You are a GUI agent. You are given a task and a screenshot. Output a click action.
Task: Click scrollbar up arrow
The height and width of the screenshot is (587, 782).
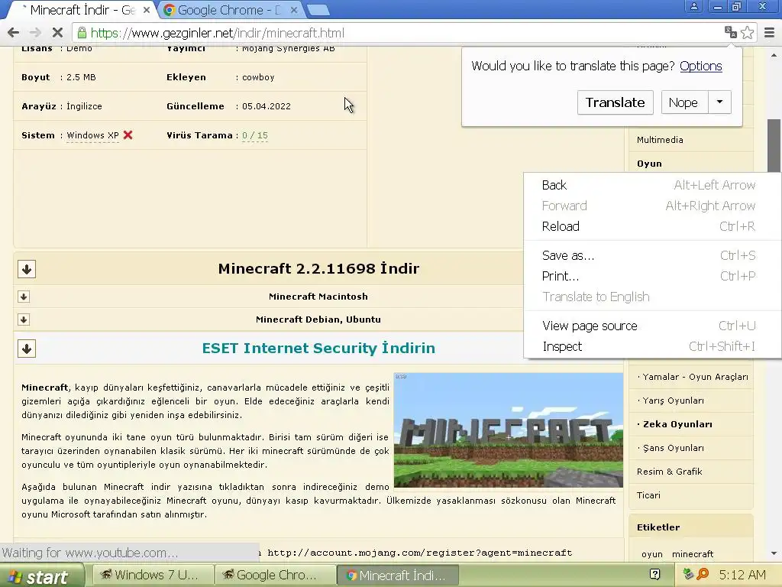[774, 54]
